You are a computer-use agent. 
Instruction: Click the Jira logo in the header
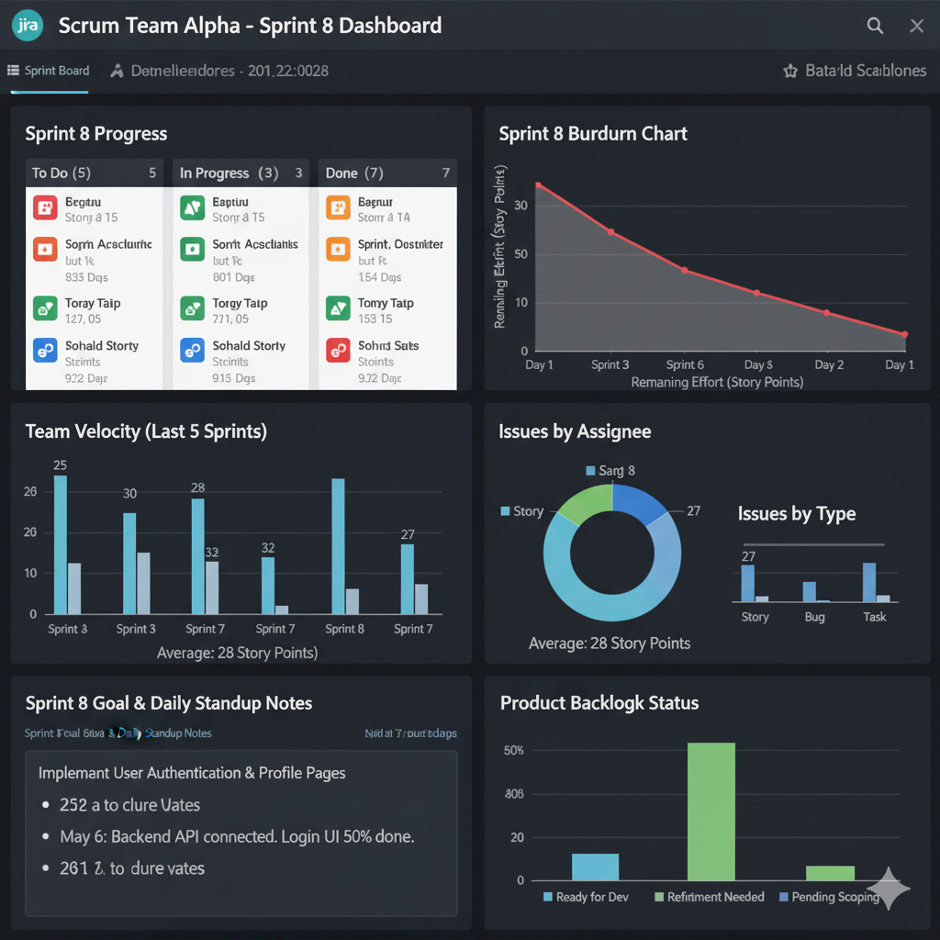[x=28, y=25]
